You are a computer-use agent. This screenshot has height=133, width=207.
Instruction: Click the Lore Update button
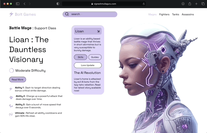(x=88, y=65)
